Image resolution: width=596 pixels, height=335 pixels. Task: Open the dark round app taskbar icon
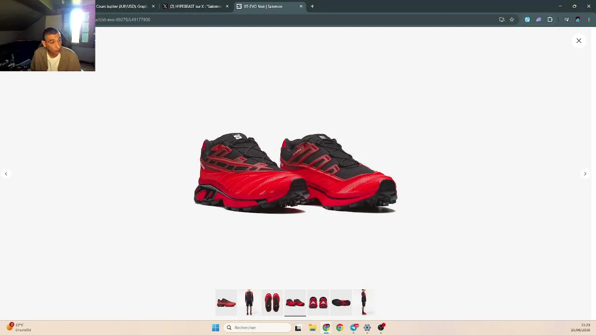click(x=381, y=328)
